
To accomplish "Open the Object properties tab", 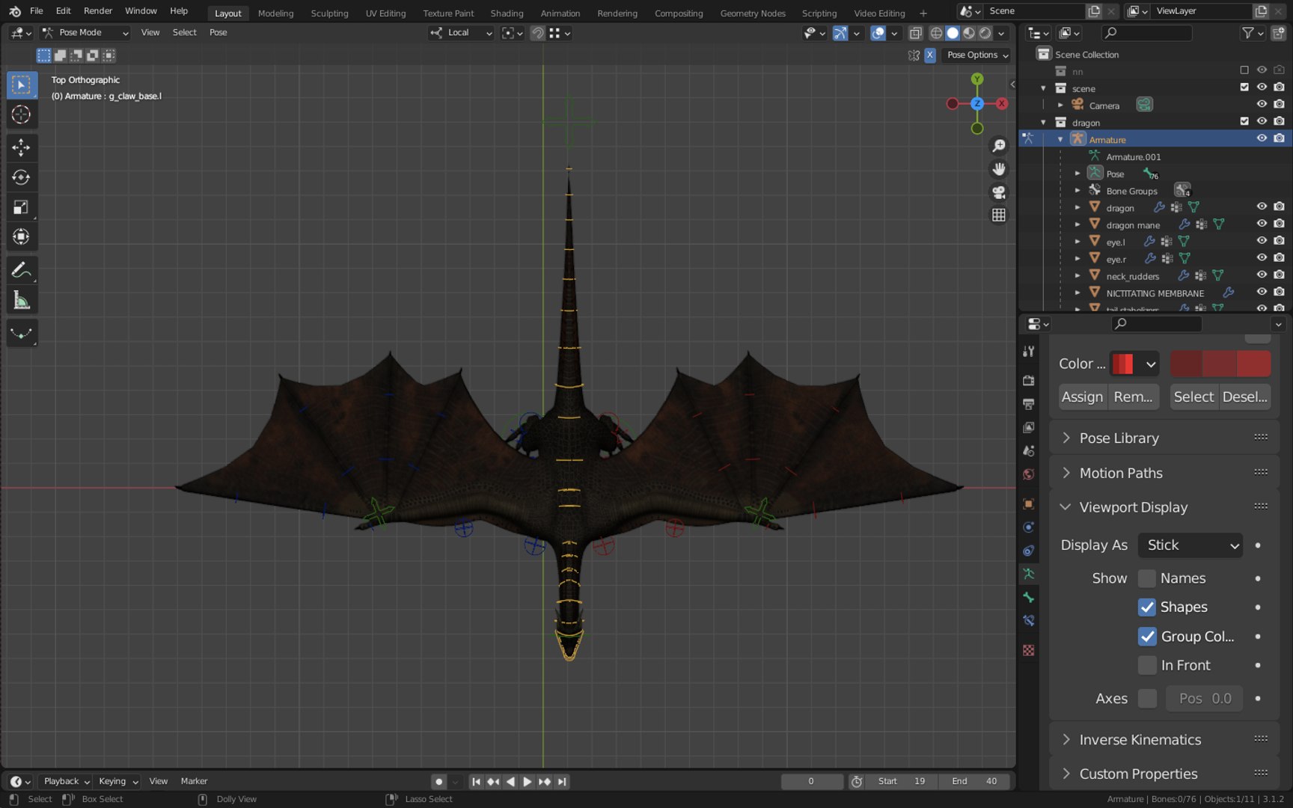I will click(1029, 504).
